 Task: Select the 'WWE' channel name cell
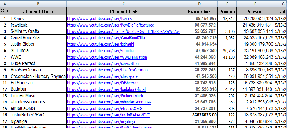tap(38, 57)
